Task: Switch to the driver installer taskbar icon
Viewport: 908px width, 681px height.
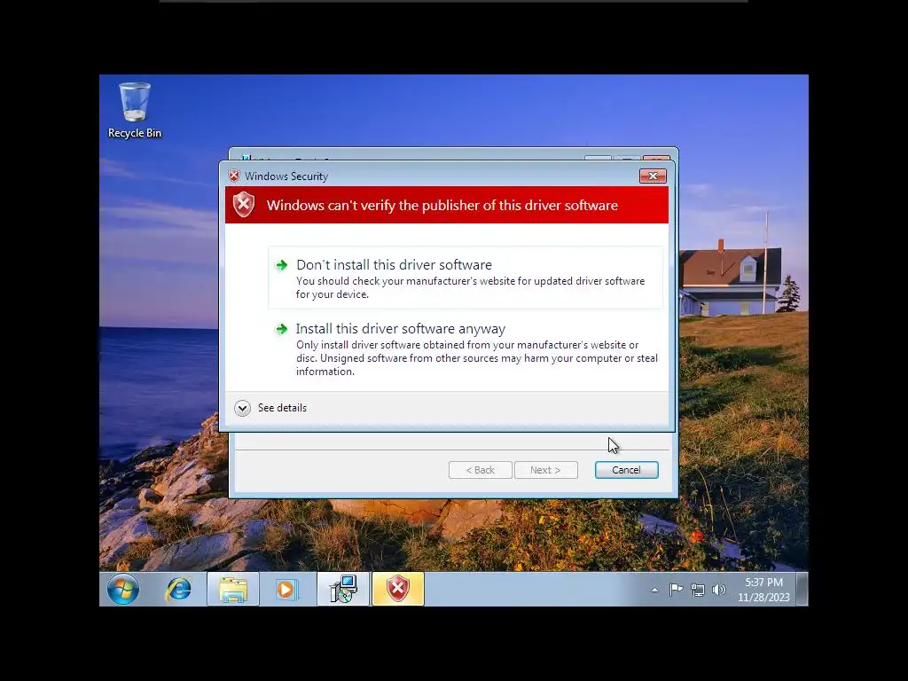Action: click(x=343, y=590)
